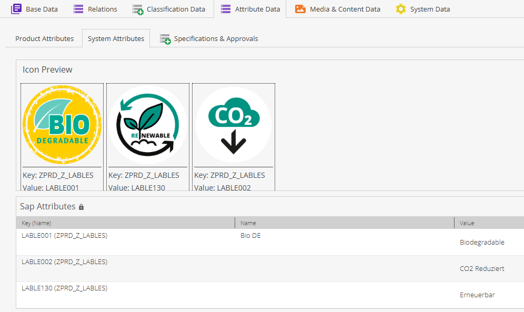This screenshot has width=524, height=312.
Task: Click the Attribute Data list icon
Action: tap(226, 9)
